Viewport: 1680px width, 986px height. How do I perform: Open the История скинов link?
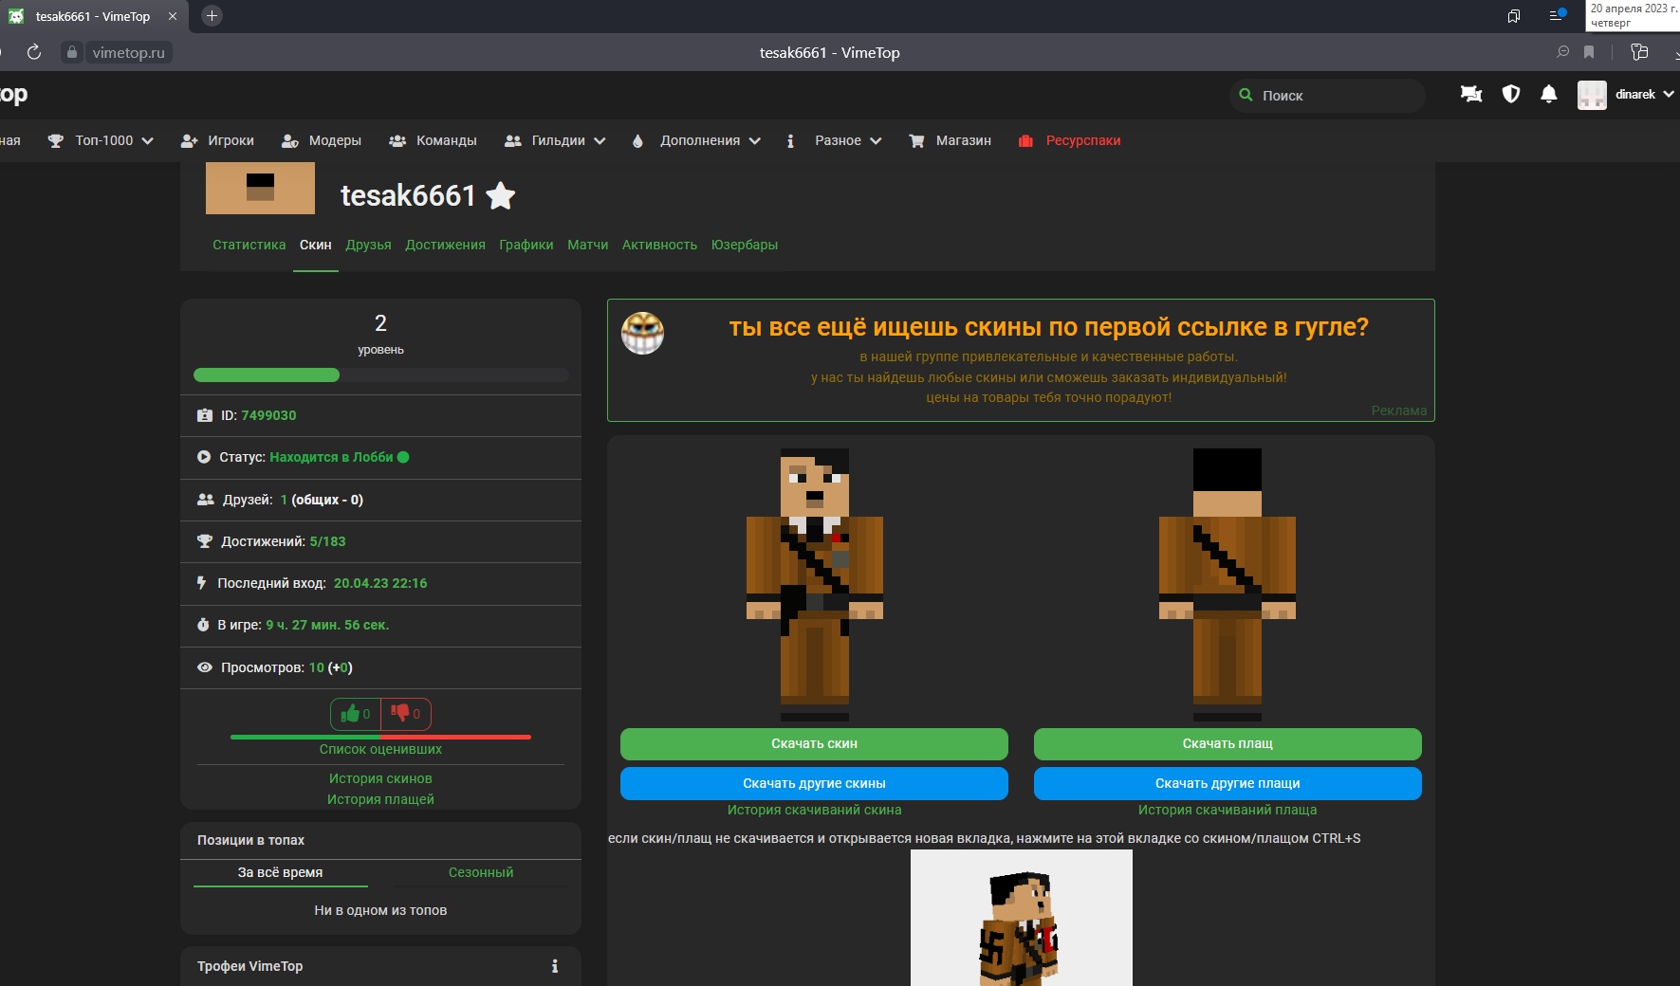380,778
